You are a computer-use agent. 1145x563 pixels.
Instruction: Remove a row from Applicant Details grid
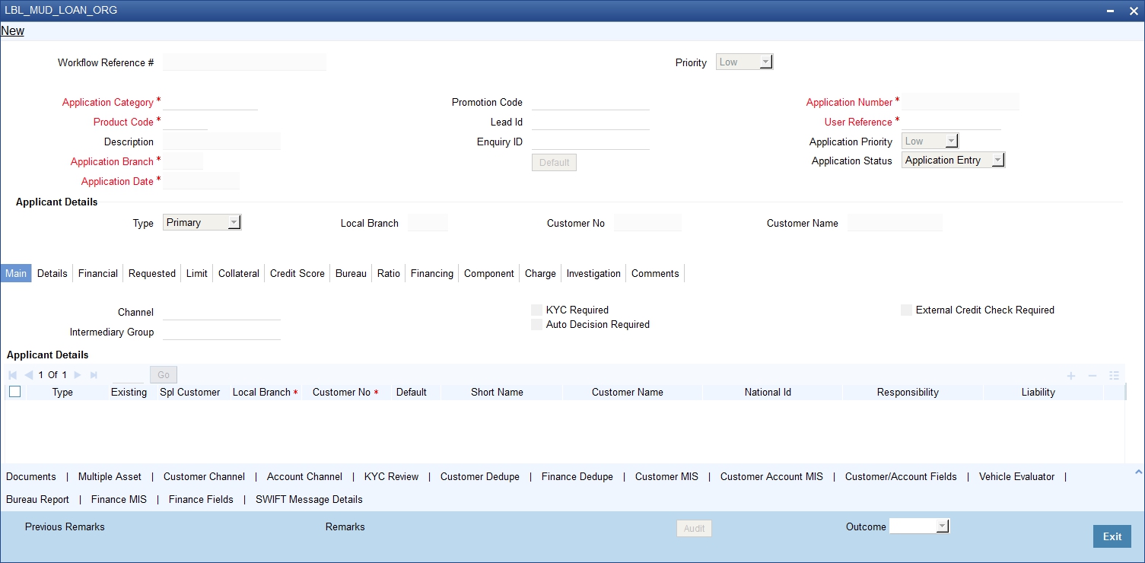[x=1093, y=376]
